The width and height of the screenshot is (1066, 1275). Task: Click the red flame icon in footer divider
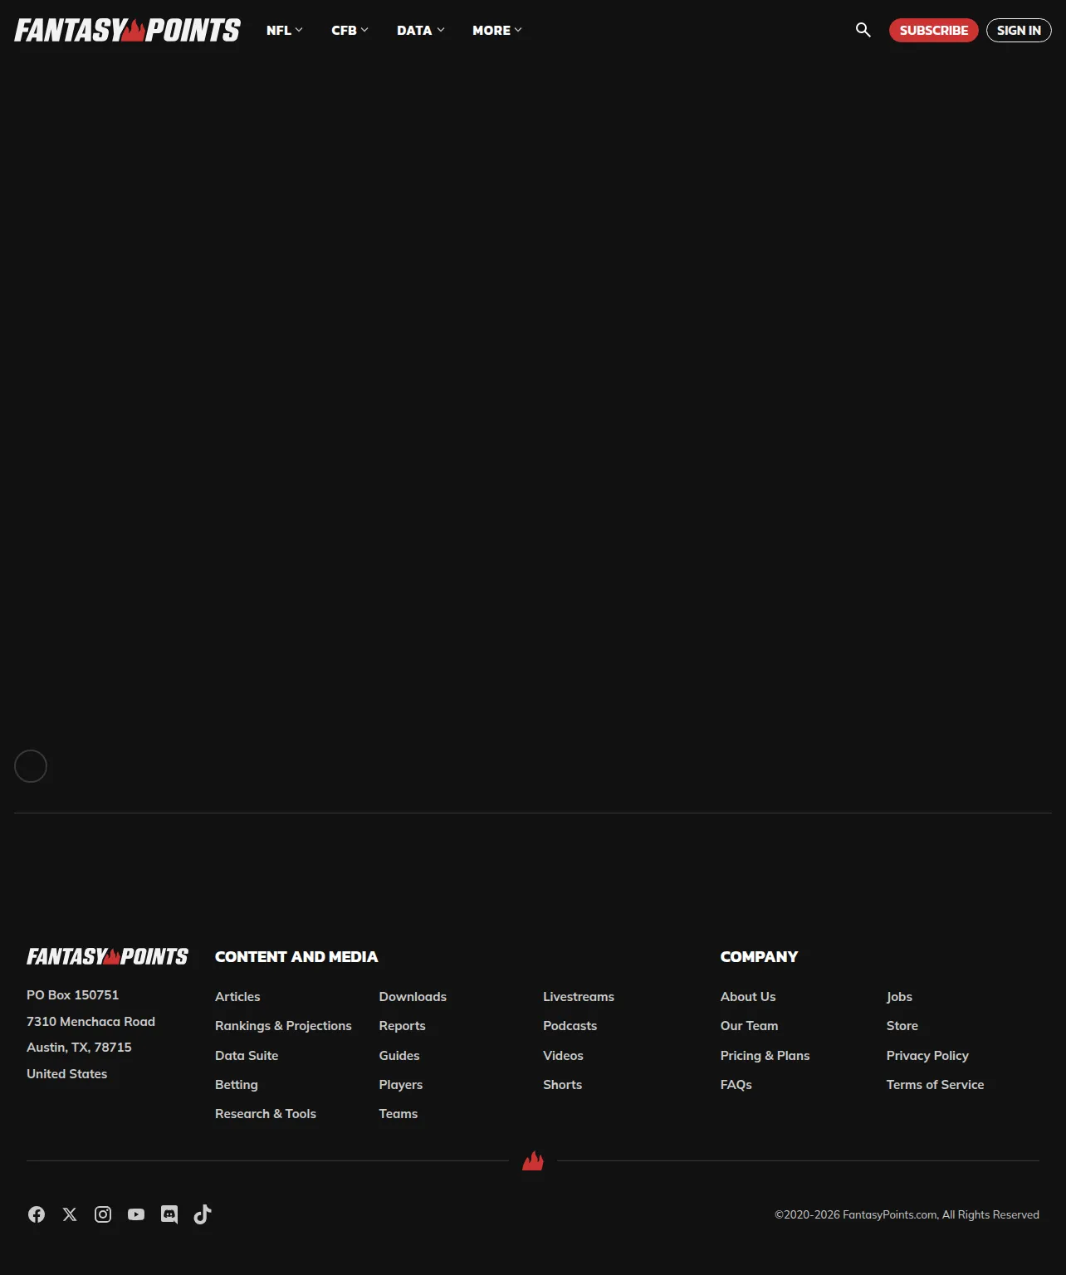click(533, 1160)
